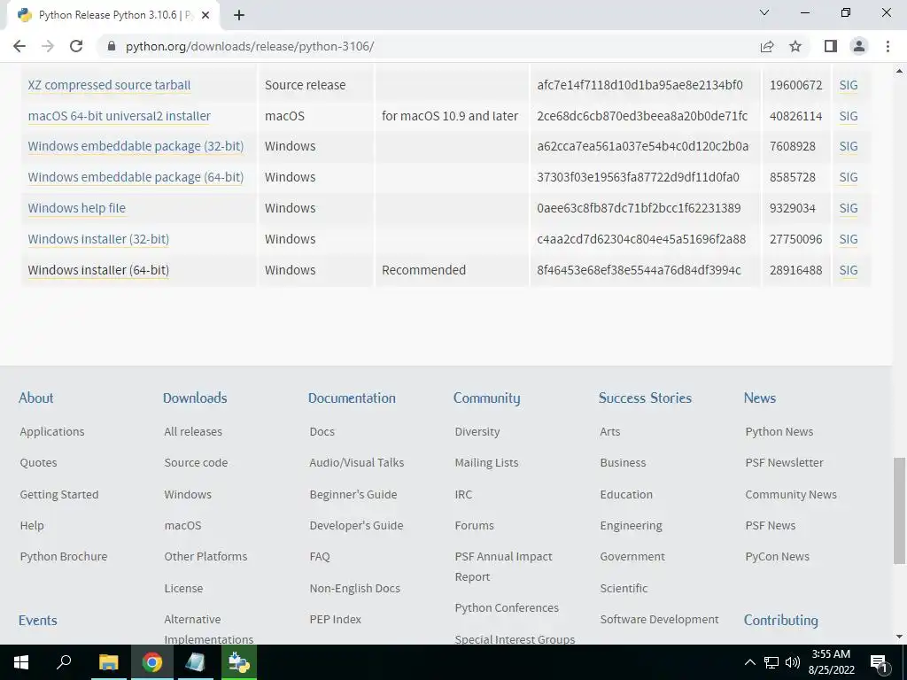Bookmark this page with the star

pos(795,46)
